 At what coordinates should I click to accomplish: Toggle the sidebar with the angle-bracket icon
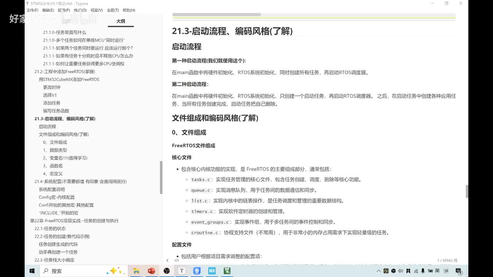tap(167, 260)
